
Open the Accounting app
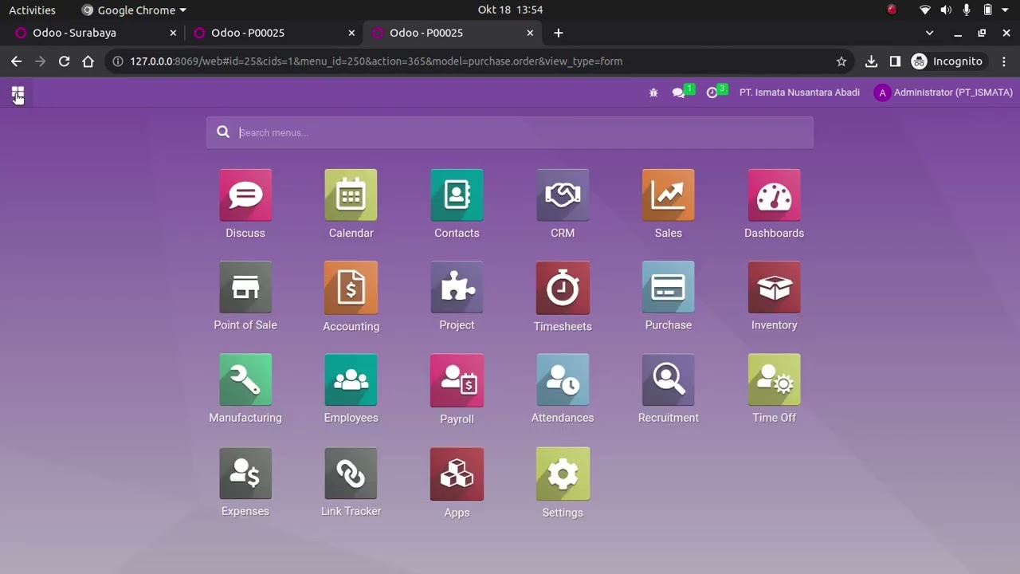(351, 297)
